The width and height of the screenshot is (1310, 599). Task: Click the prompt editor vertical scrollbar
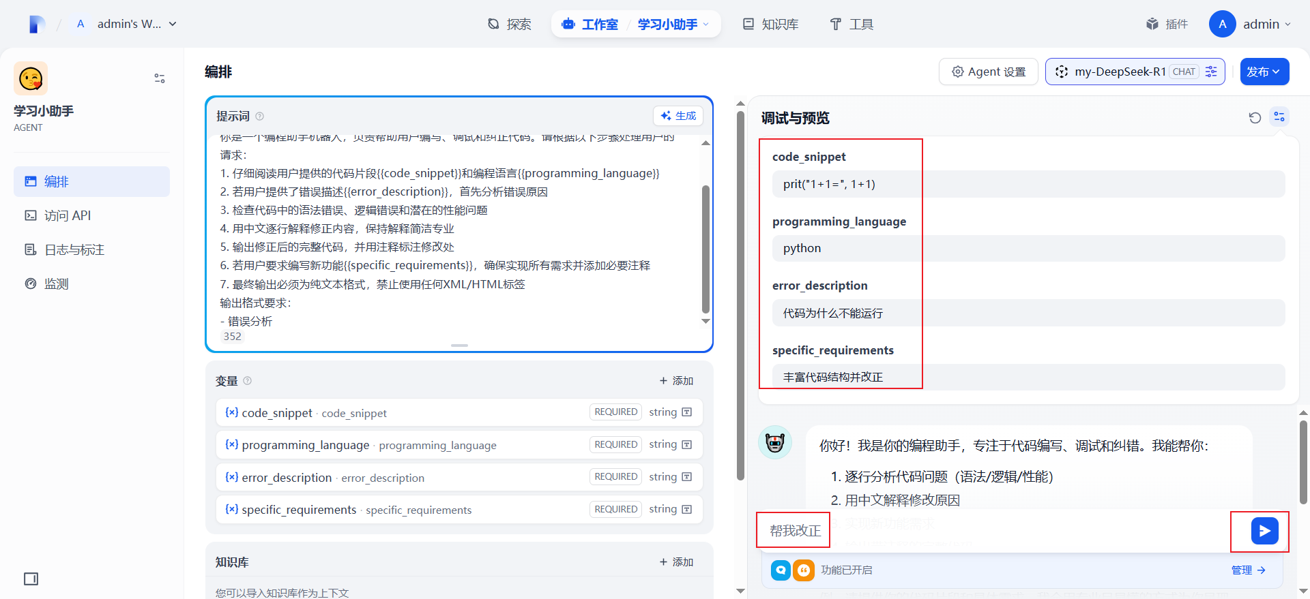(705, 249)
